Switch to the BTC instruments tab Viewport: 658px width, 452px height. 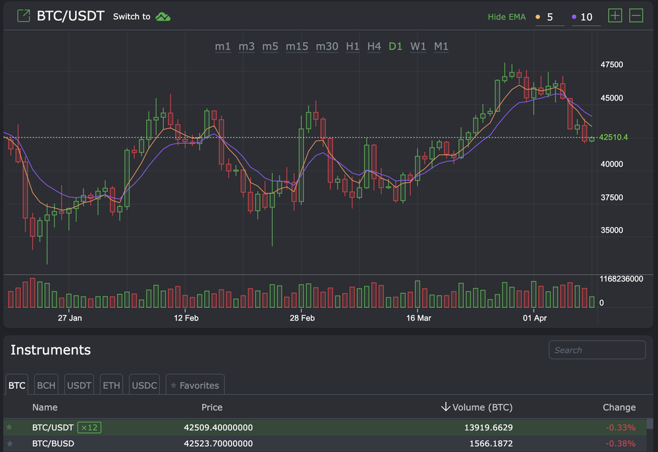pyautogui.click(x=17, y=385)
